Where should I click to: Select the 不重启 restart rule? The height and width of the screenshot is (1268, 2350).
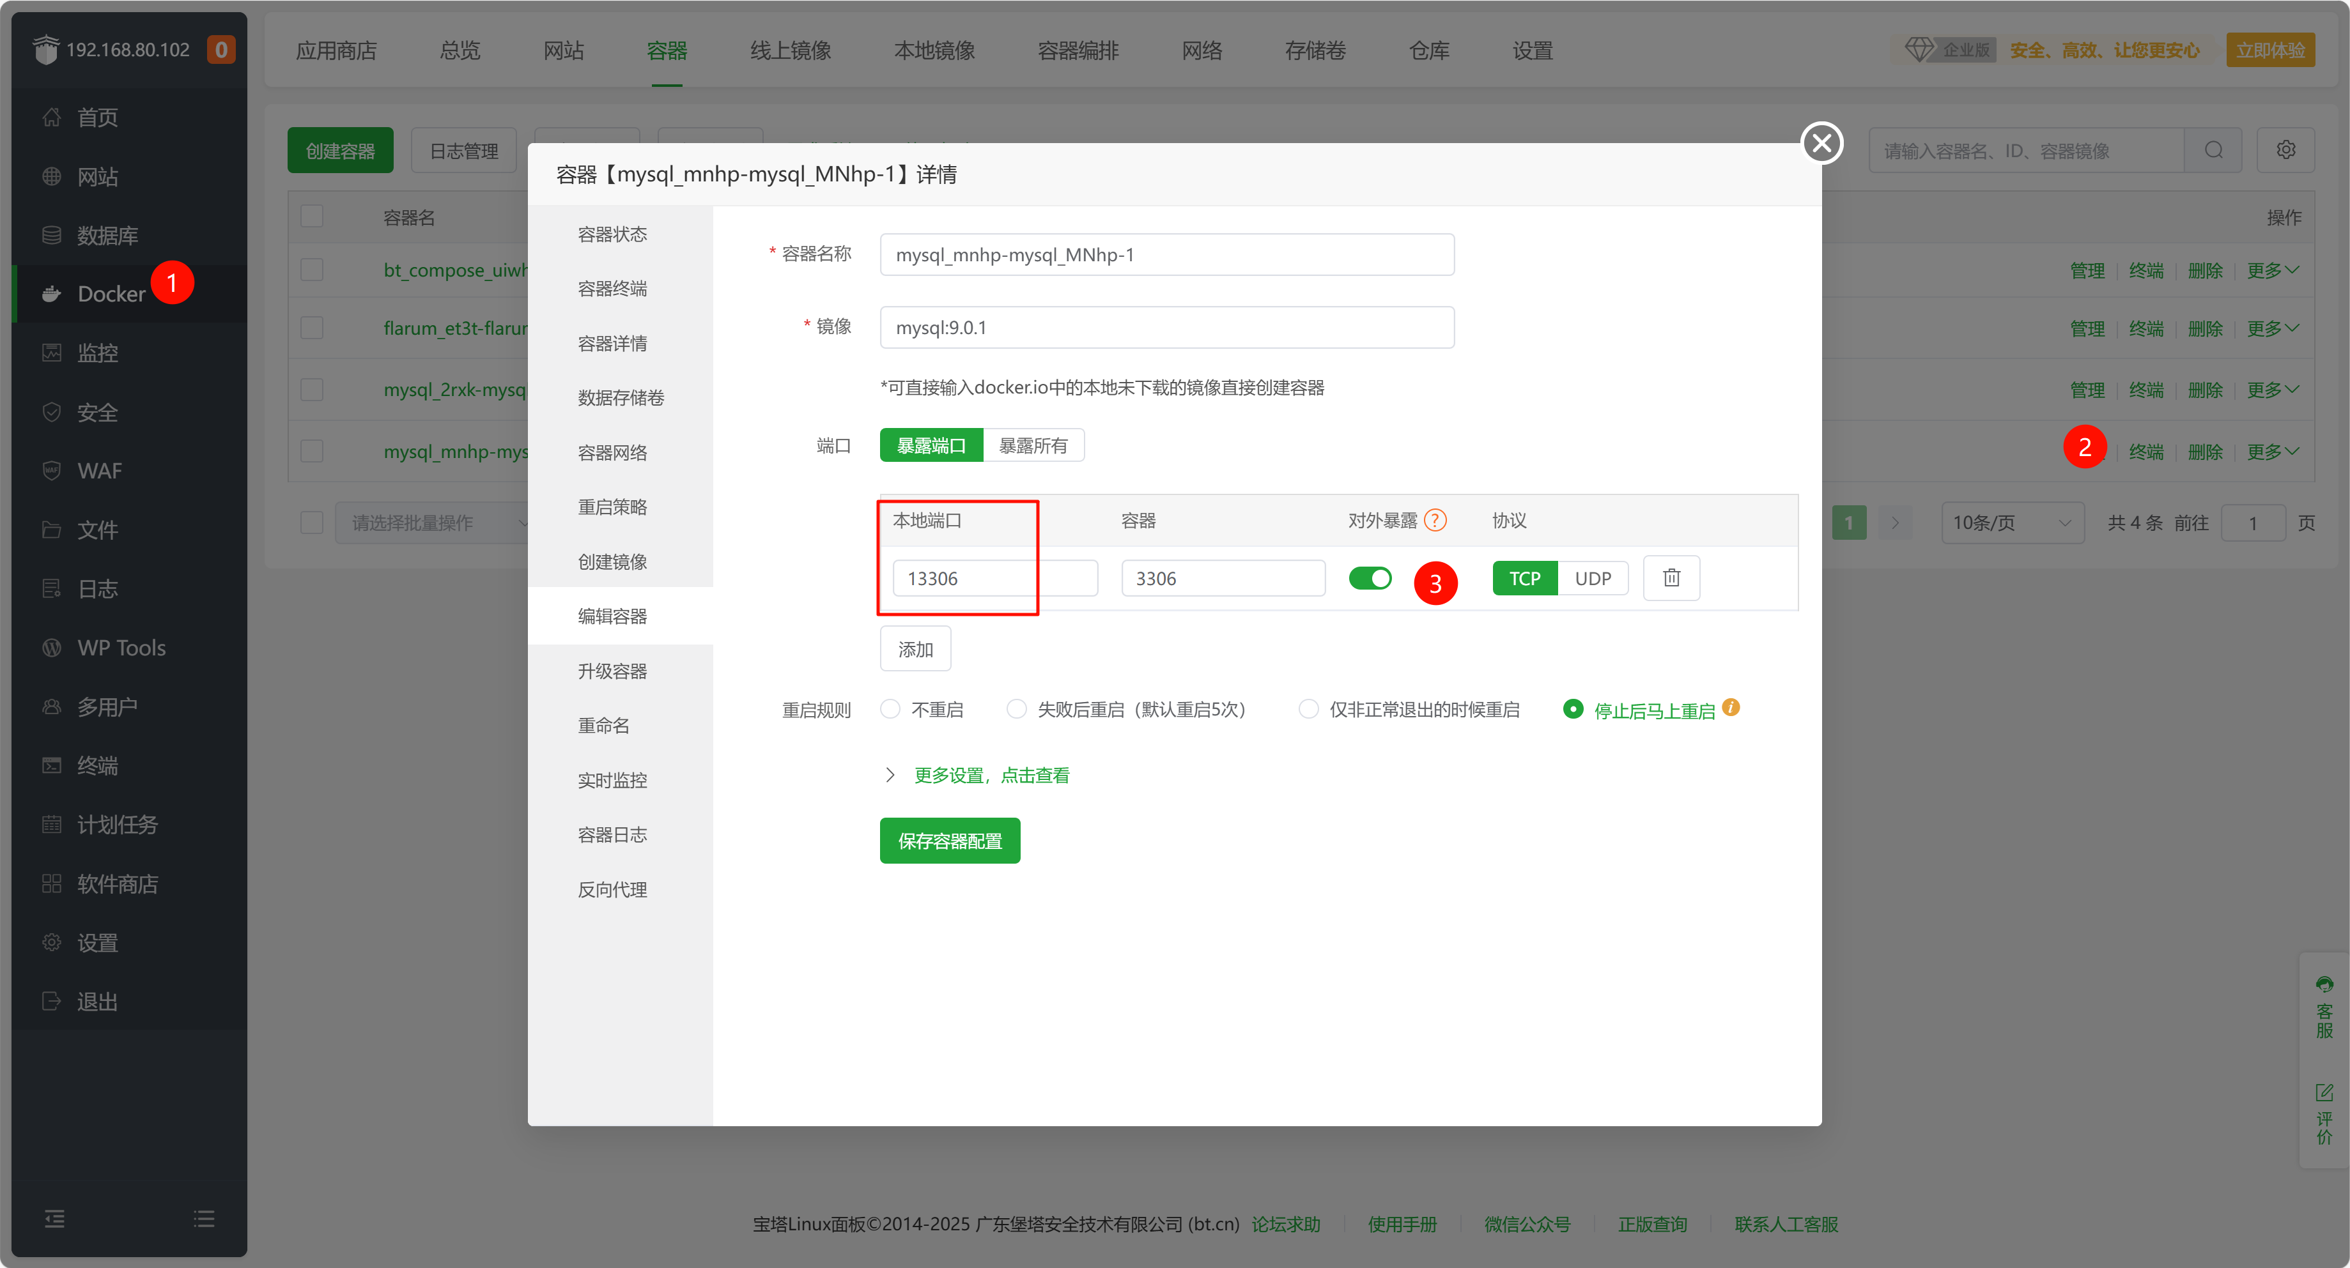890,709
